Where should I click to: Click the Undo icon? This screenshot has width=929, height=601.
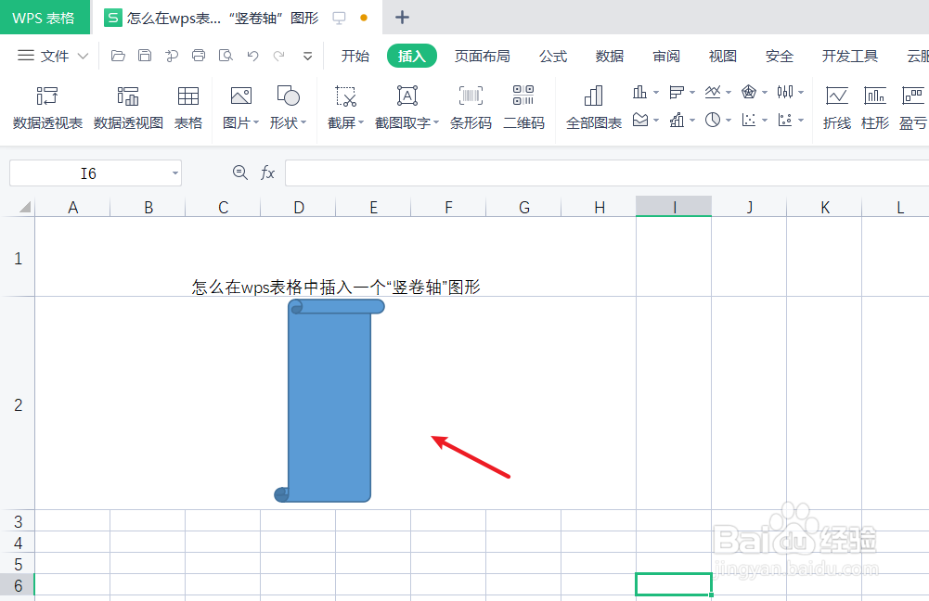[251, 56]
